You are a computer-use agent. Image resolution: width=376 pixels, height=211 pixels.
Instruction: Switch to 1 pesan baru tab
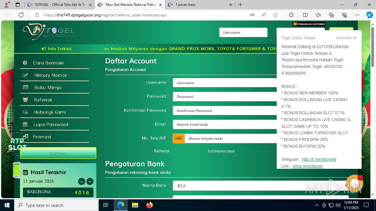point(200,5)
